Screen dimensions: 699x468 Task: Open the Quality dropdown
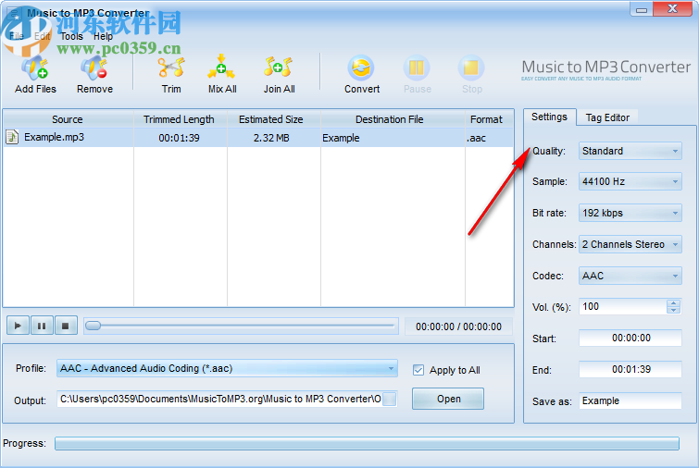pyautogui.click(x=630, y=151)
